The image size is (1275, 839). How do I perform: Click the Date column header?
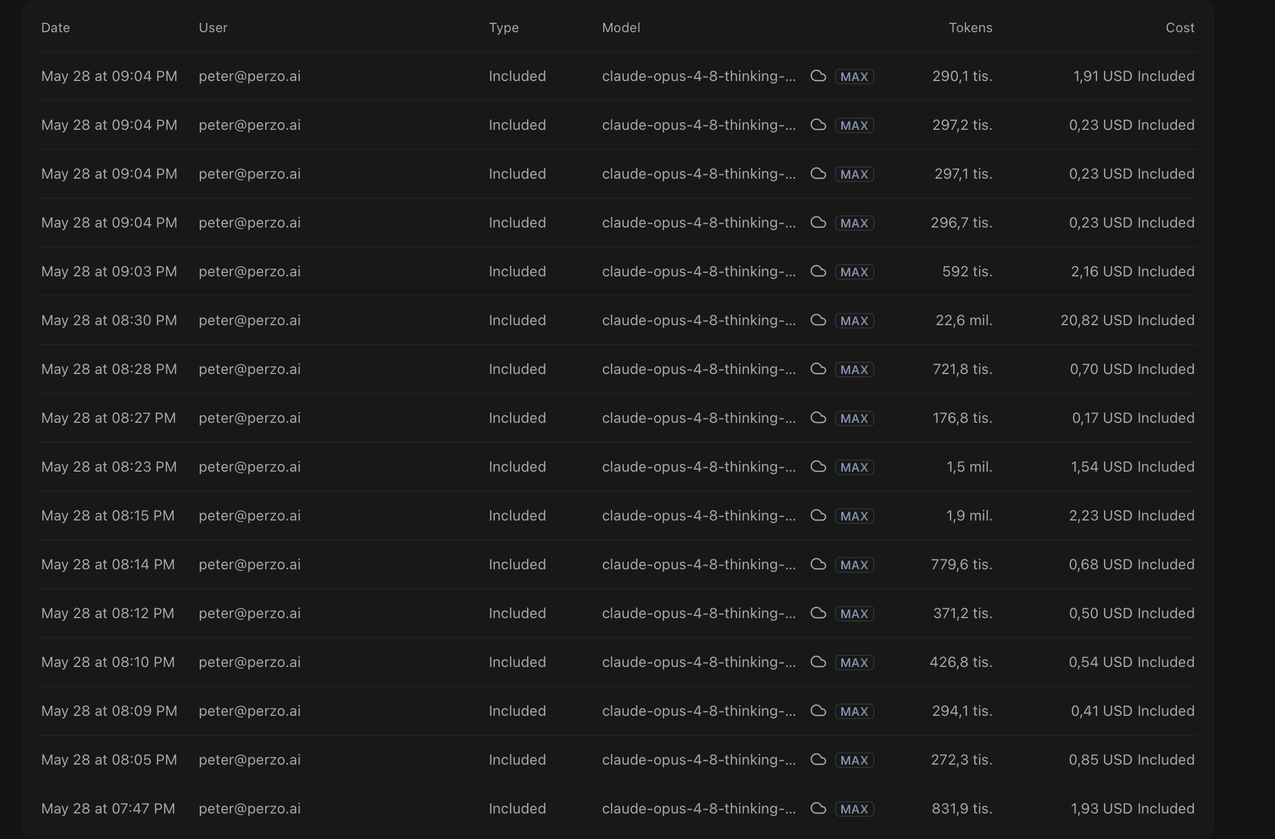[55, 28]
